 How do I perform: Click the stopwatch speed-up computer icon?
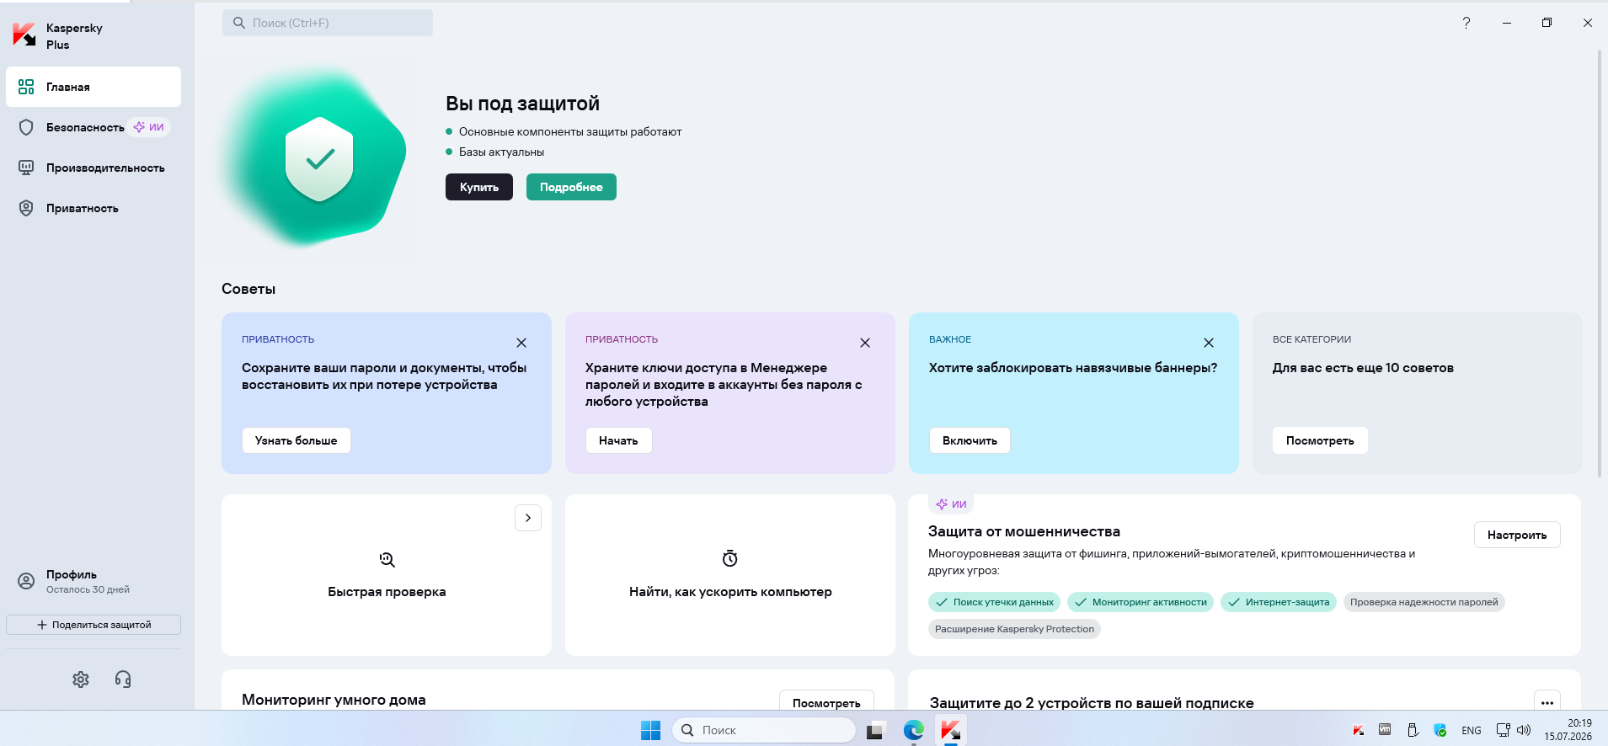pyautogui.click(x=730, y=558)
